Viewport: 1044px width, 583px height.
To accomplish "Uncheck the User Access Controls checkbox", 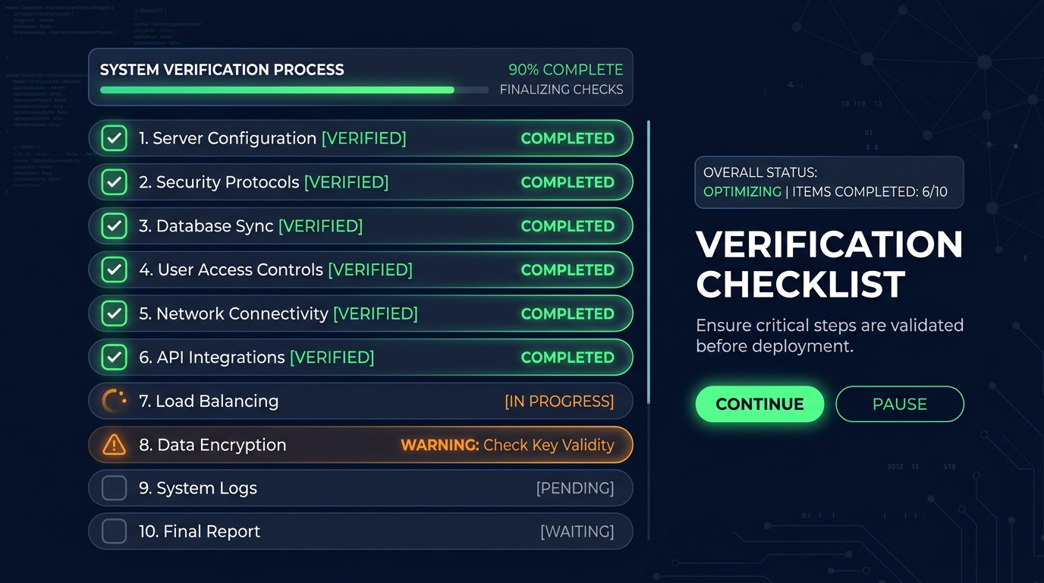I will [x=114, y=269].
